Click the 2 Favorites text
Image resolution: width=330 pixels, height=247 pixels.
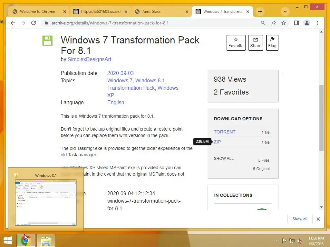(x=231, y=92)
